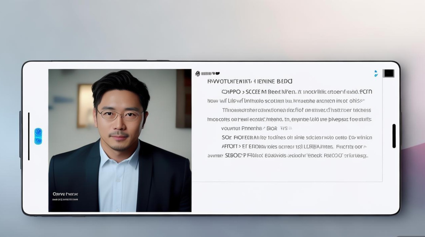The height and width of the screenshot is (237, 425).
Task: Select the 'RWOTUIENIIT HENINE BEDO' headline tab
Action: pos(250,81)
